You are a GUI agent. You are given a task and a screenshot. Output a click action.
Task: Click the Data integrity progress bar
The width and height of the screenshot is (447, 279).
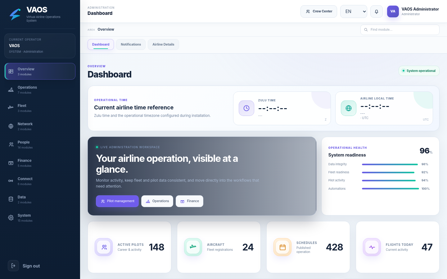point(390,164)
